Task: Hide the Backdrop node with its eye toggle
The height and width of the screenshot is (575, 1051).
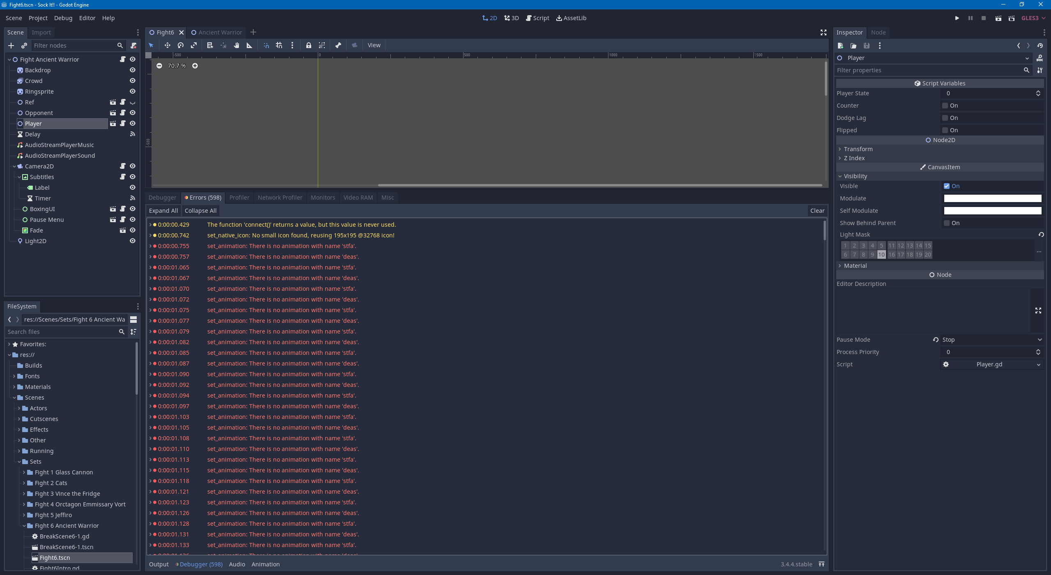Action: [x=132, y=70]
